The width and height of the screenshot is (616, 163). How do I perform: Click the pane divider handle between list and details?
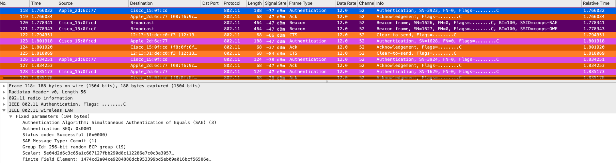tap(327, 81)
